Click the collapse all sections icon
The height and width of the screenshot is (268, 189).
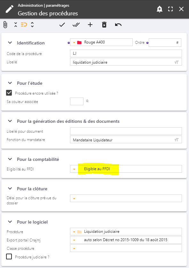click(16, 25)
